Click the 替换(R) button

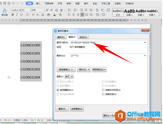(62, 109)
